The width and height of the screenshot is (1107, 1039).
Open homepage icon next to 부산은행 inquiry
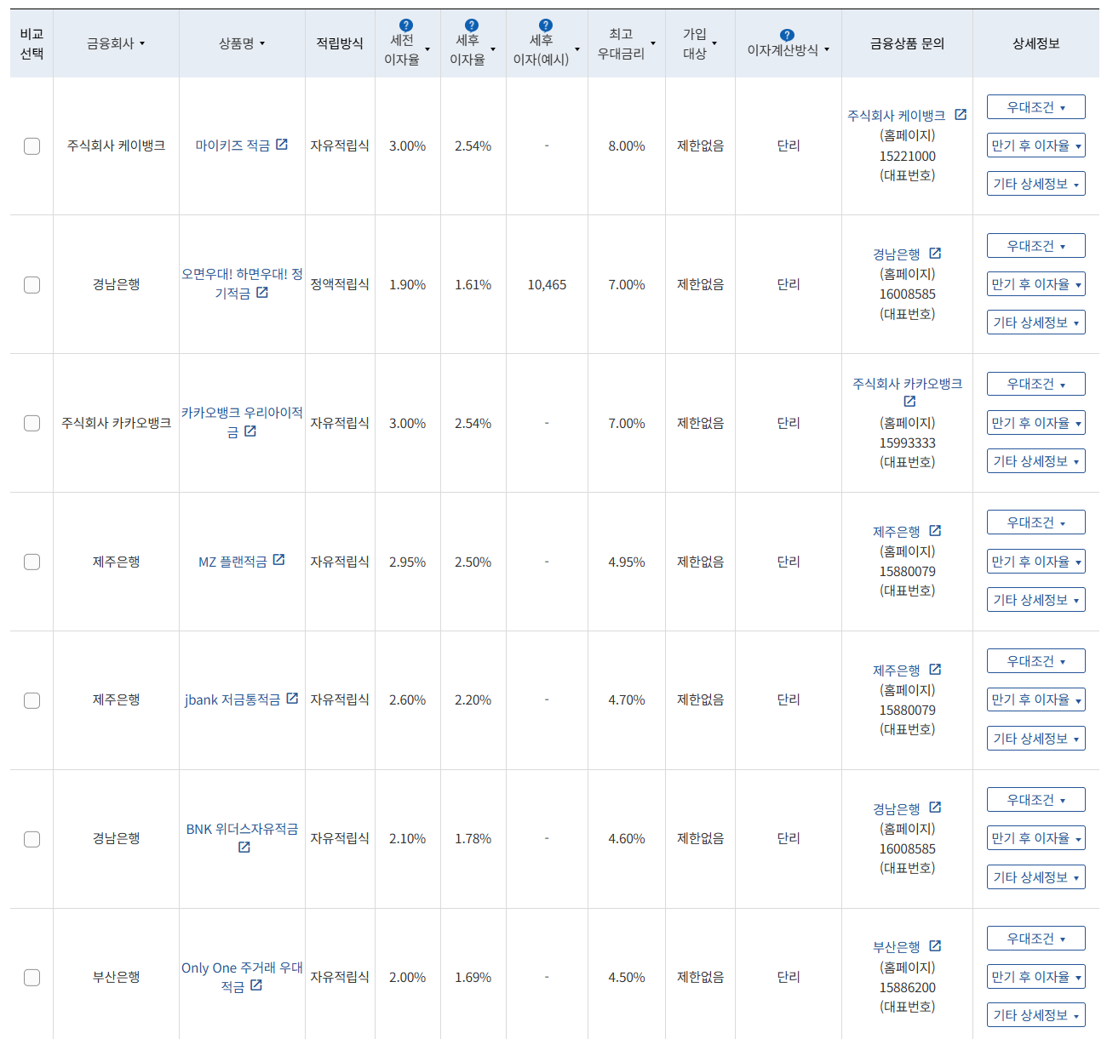coord(935,945)
